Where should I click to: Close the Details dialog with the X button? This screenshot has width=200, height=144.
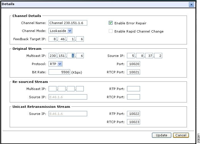pyautogui.click(x=191, y=5)
